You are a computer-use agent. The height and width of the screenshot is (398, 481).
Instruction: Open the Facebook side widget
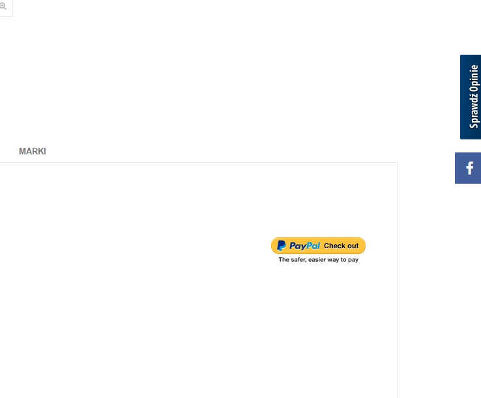tap(468, 168)
